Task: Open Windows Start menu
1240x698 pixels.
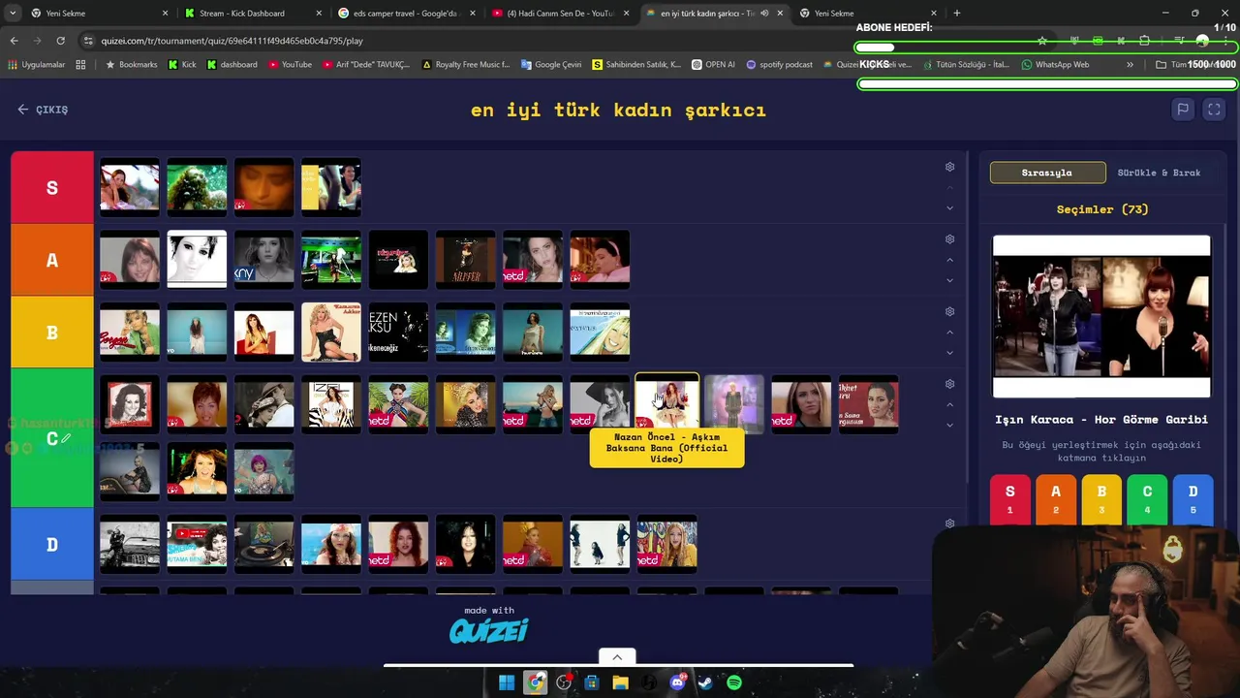Action: coord(507,682)
